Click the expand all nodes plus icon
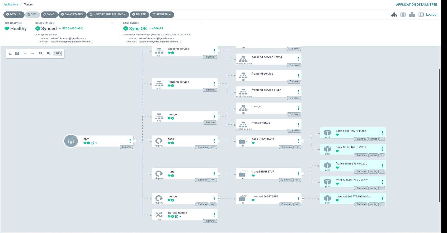Screen dimensions: 447x233 [x=25, y=53]
